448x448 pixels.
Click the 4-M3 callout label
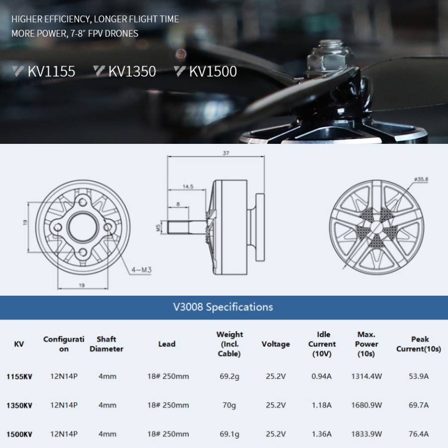pos(141,270)
